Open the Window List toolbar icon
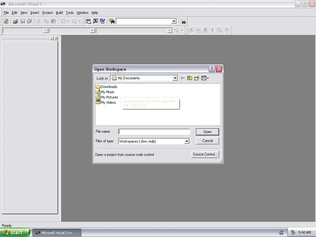The width and height of the screenshot is (316, 237). click(102, 21)
